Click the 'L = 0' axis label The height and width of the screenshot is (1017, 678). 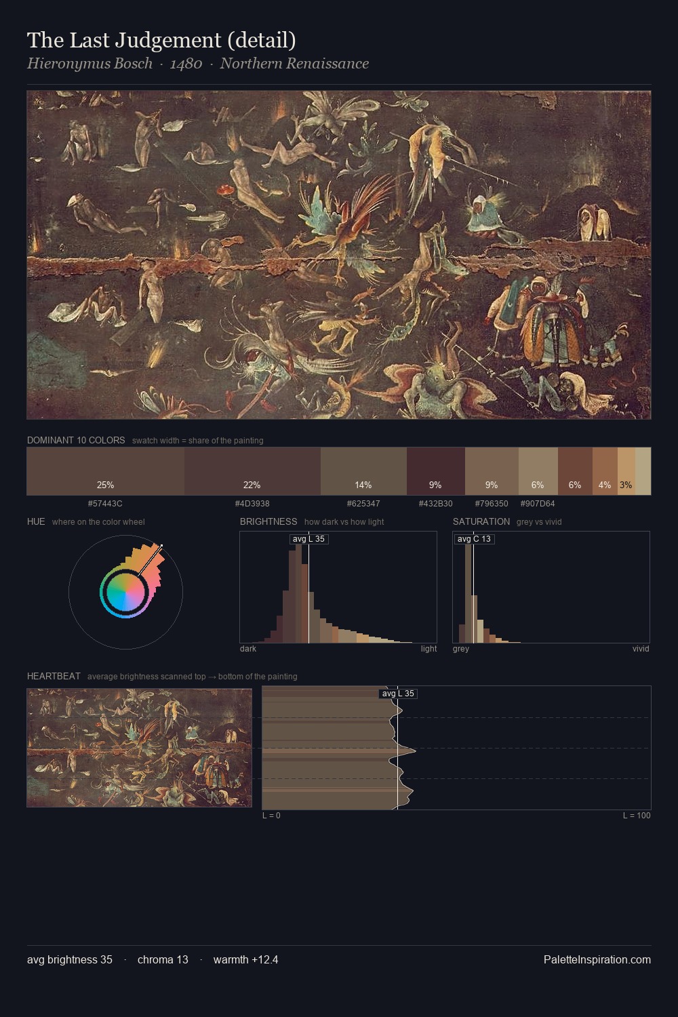tap(271, 816)
